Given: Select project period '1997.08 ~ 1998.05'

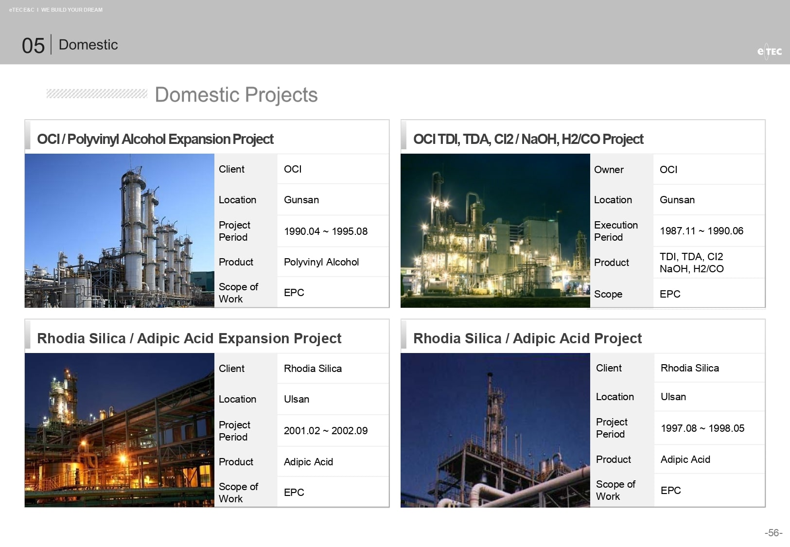Looking at the screenshot, I should click(x=702, y=428).
